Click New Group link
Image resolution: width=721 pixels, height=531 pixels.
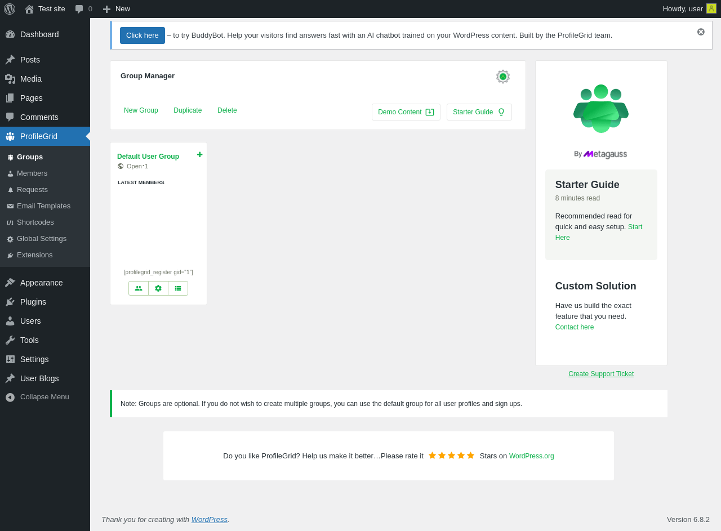coord(141,110)
